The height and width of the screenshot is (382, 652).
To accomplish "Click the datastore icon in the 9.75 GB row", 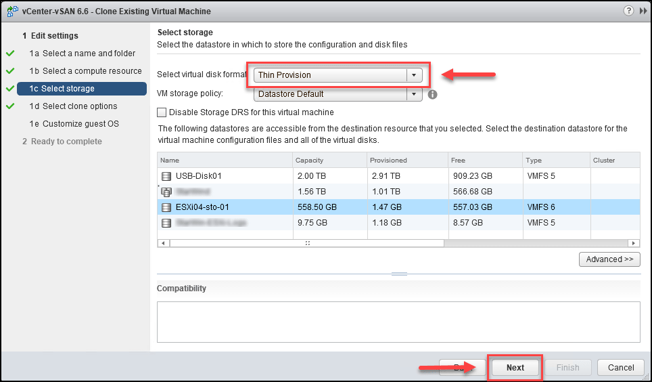I will click(166, 224).
